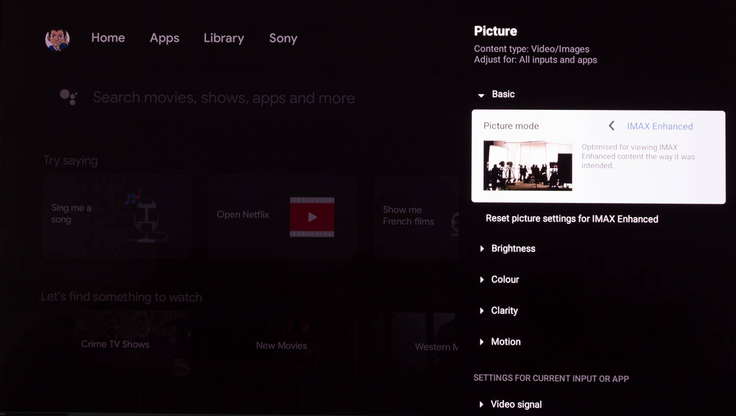This screenshot has width=736, height=416.
Task: Open the Library tab
Action: [x=224, y=38]
